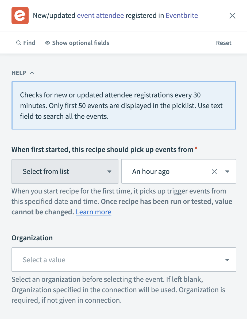The image size is (247, 319).
Task: Clear the 'An hour ago' selection
Action: pyautogui.click(x=214, y=172)
